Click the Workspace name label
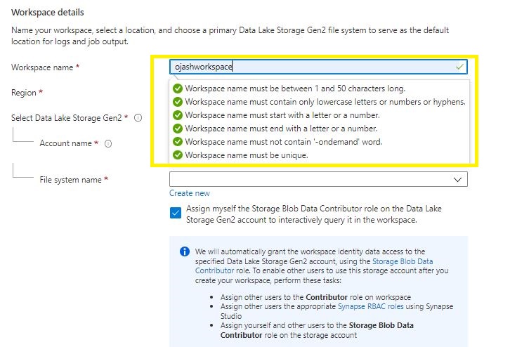Screen dimensions: 510x347 (x=42, y=67)
